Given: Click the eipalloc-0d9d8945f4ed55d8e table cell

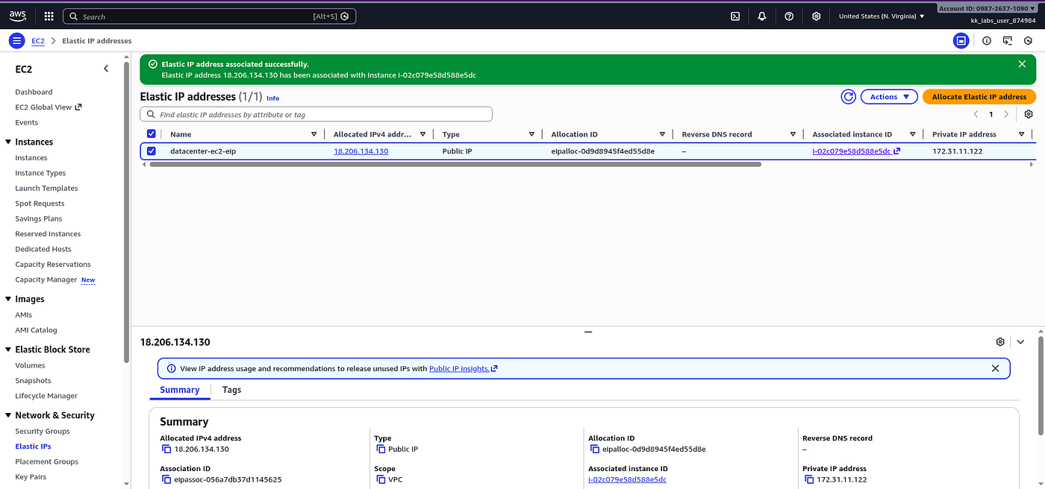Looking at the screenshot, I should (x=603, y=151).
